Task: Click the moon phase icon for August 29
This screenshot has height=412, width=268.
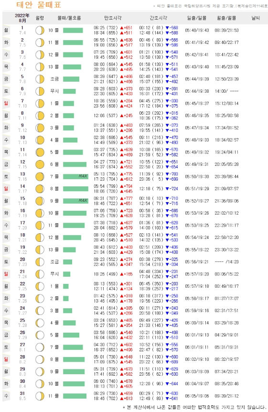Action: click(40, 371)
